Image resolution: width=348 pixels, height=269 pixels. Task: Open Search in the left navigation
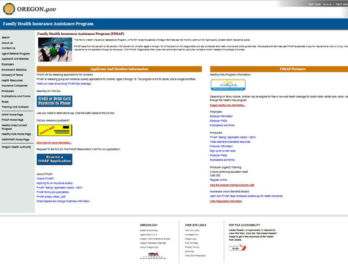(6, 38)
